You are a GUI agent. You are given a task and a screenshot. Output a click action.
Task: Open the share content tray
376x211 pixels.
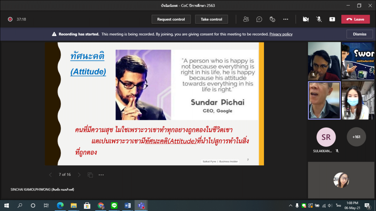click(332, 19)
